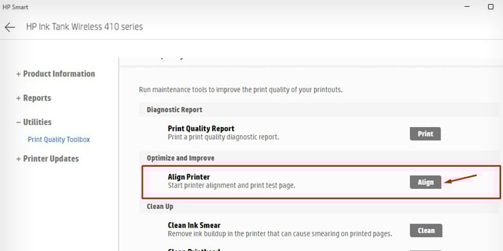Image resolution: width=503 pixels, height=251 pixels.
Task: Click the Print button for Quality Report
Action: click(x=425, y=134)
